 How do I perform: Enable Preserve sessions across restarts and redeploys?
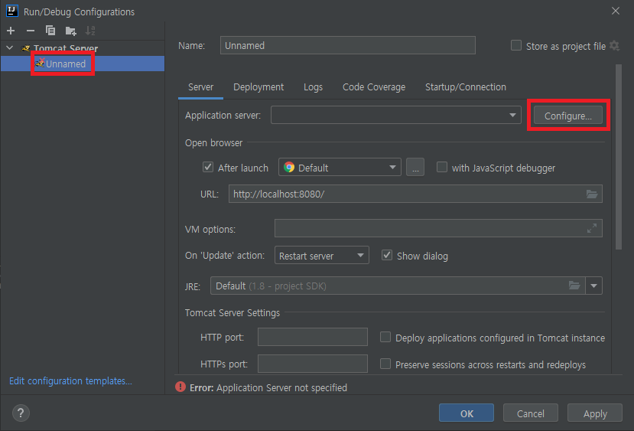point(385,364)
